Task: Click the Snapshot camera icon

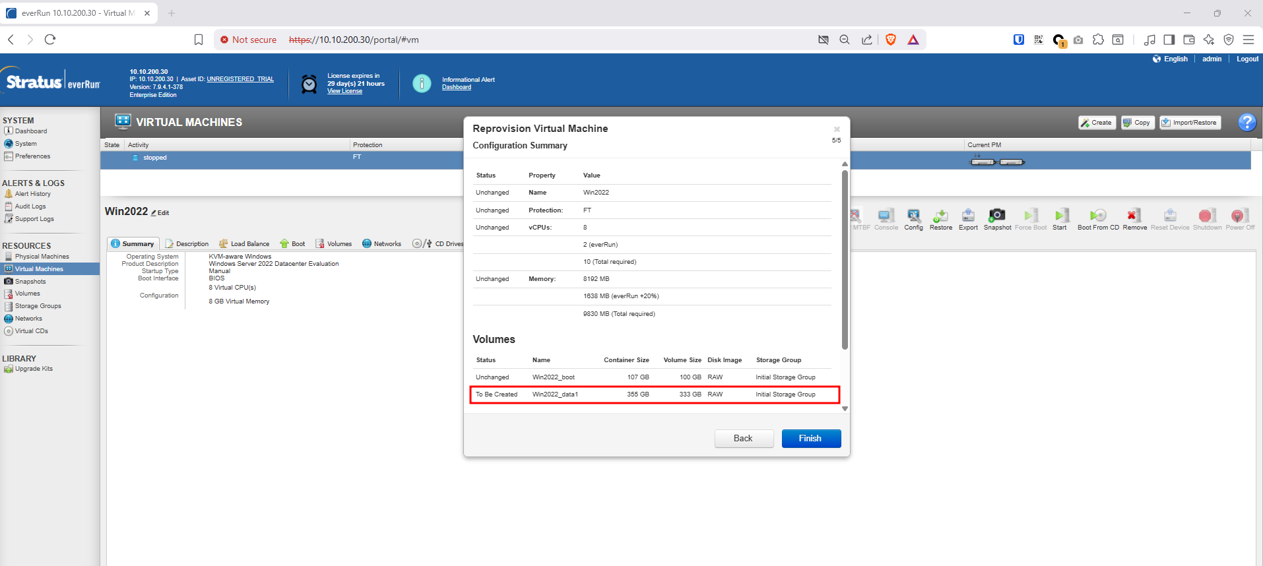Action: (996, 216)
